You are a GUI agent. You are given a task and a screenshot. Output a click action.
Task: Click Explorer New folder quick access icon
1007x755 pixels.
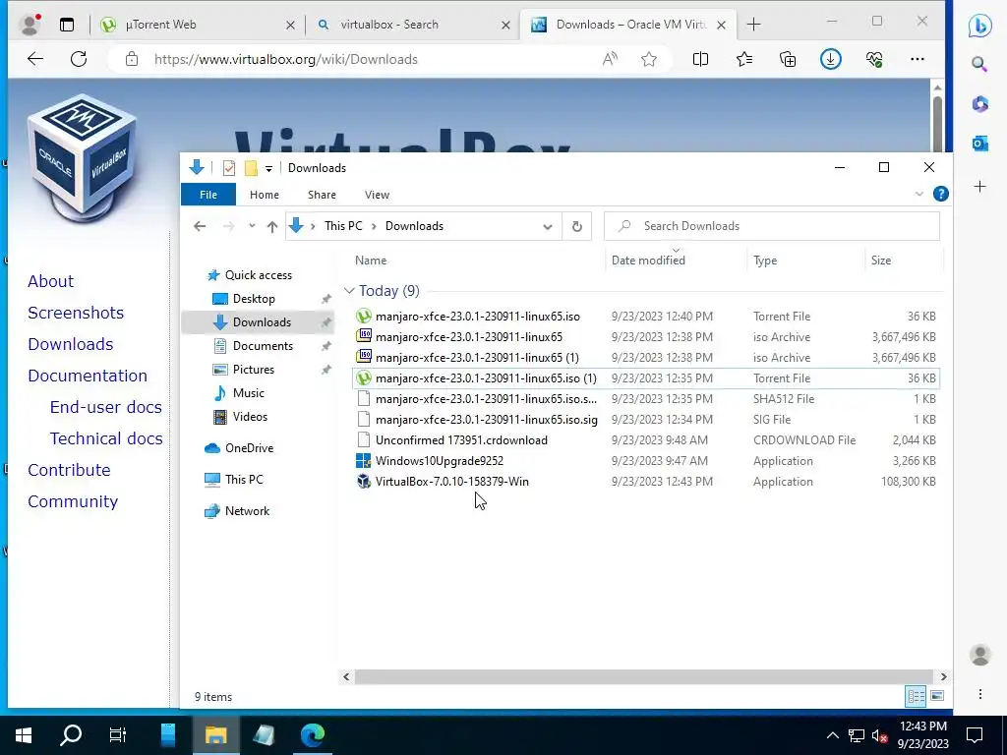coord(251,168)
